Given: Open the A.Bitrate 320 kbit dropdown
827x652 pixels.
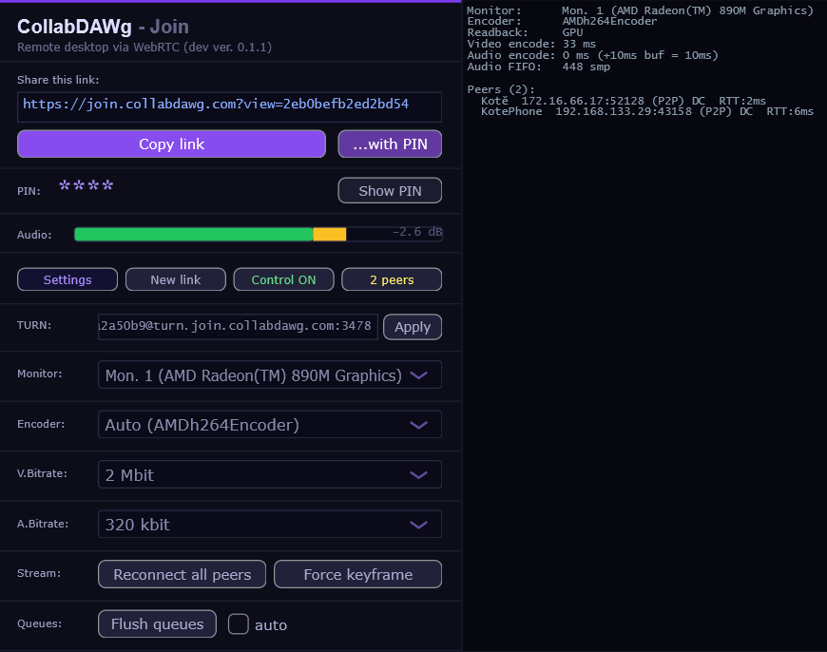Looking at the screenshot, I should tap(270, 525).
